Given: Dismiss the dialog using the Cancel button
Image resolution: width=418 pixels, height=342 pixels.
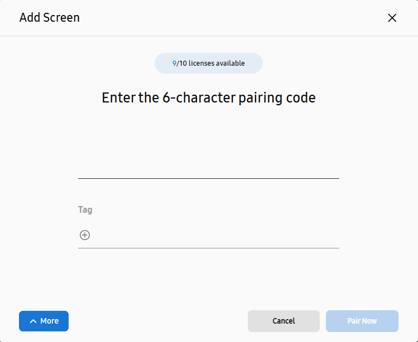Looking at the screenshot, I should click(x=284, y=321).
